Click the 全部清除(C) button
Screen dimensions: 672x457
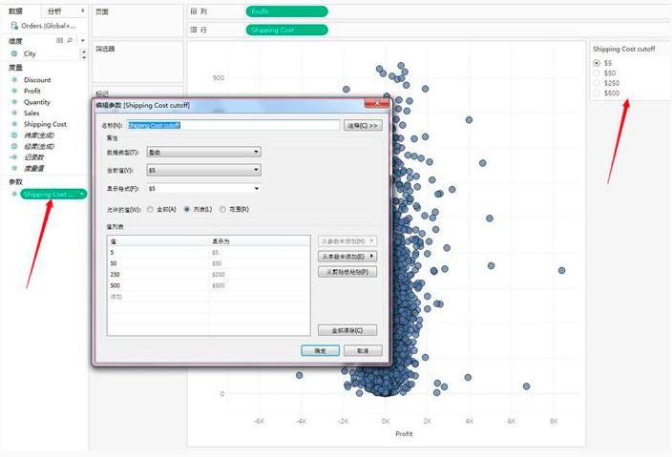[347, 330]
